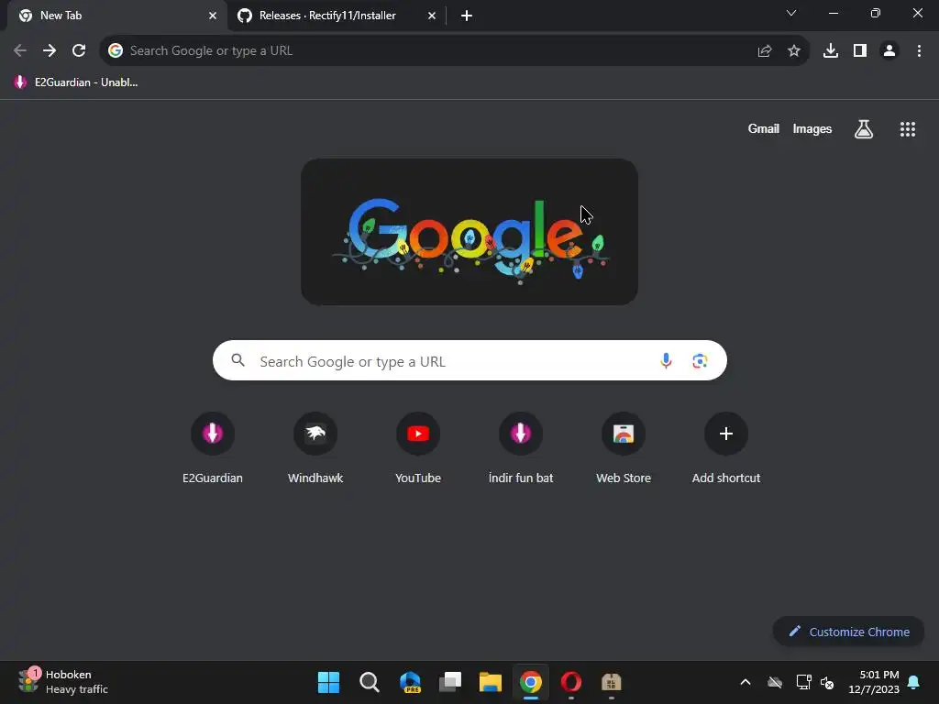
Task: Switch to the New Tab tab
Action: tap(116, 16)
